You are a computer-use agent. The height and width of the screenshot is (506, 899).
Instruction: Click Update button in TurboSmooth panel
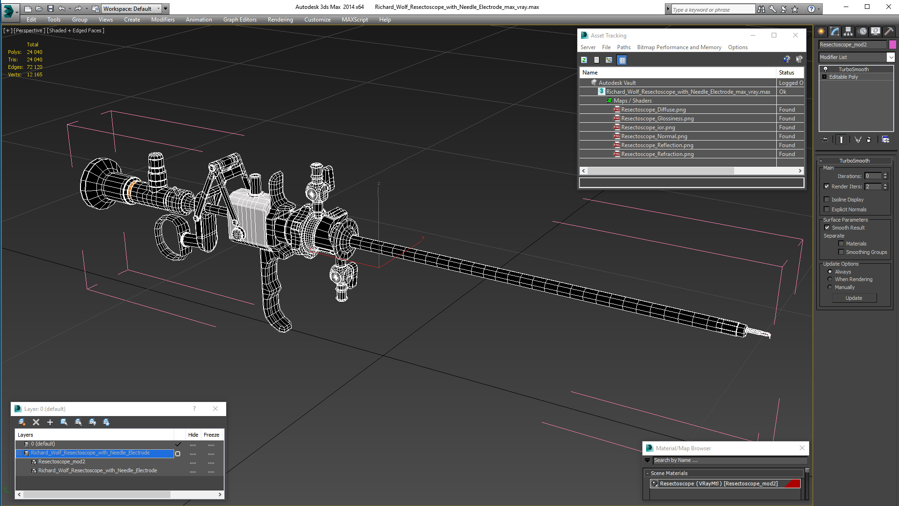click(x=854, y=298)
